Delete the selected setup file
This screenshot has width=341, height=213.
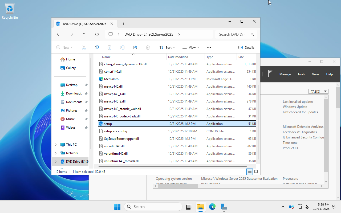[x=148, y=47]
